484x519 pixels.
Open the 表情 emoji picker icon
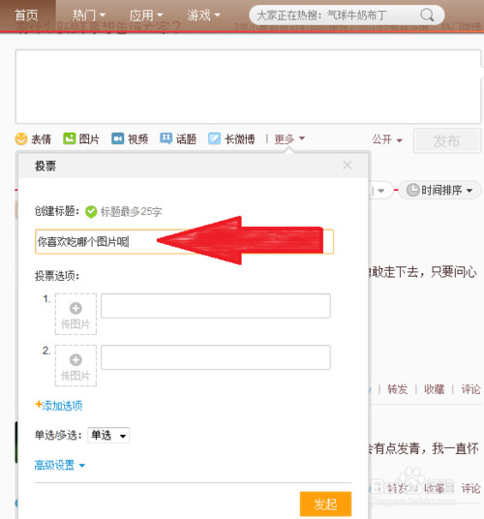(21, 138)
